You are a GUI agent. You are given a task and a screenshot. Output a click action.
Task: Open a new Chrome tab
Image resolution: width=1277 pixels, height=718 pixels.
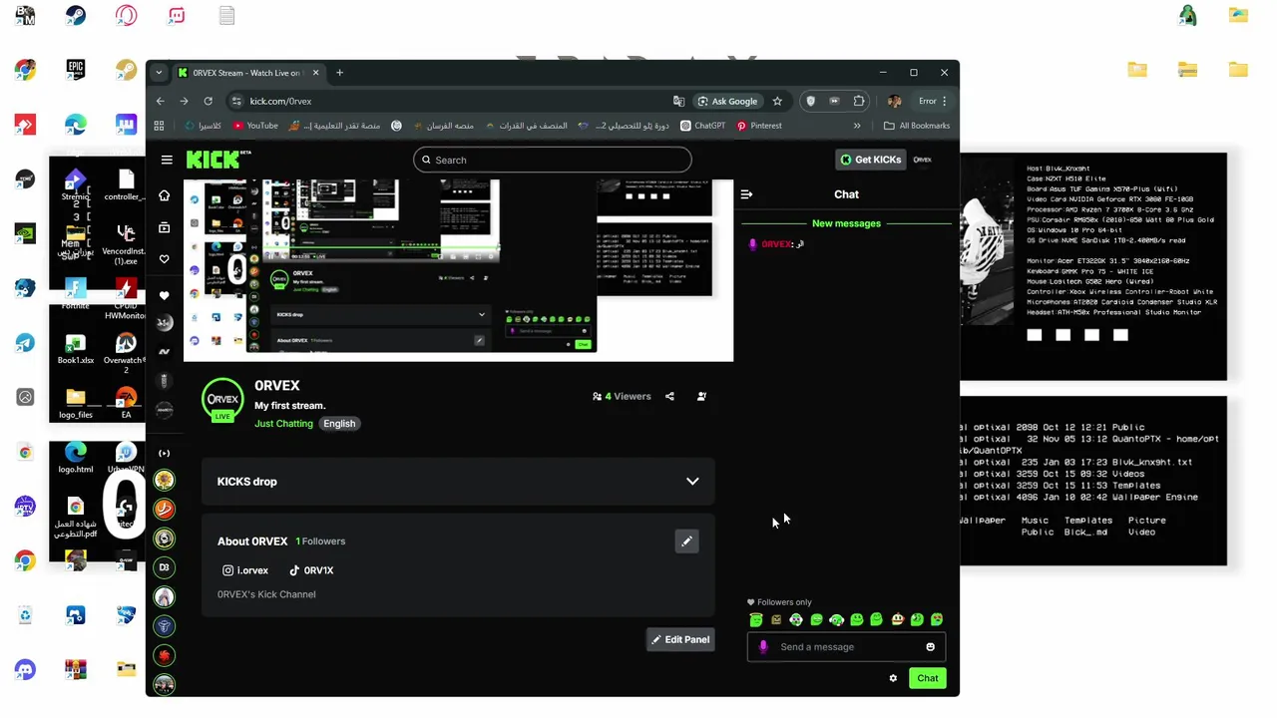coord(339,73)
